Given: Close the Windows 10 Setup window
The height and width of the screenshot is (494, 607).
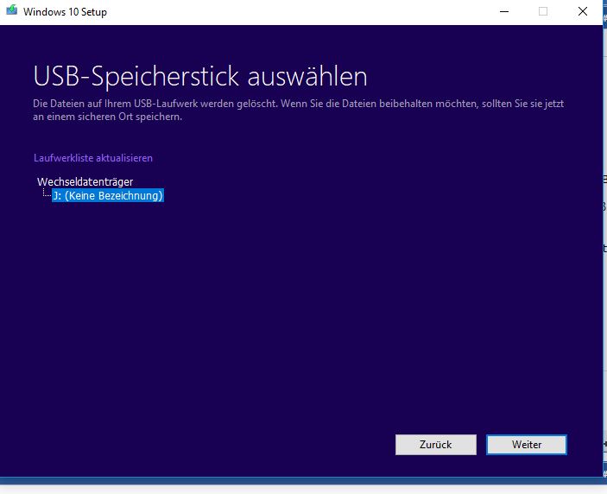Looking at the screenshot, I should 583,11.
